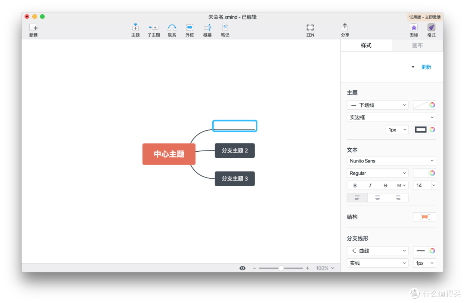
Task: Insert a relationship with 联系 icon
Action: pos(172,28)
